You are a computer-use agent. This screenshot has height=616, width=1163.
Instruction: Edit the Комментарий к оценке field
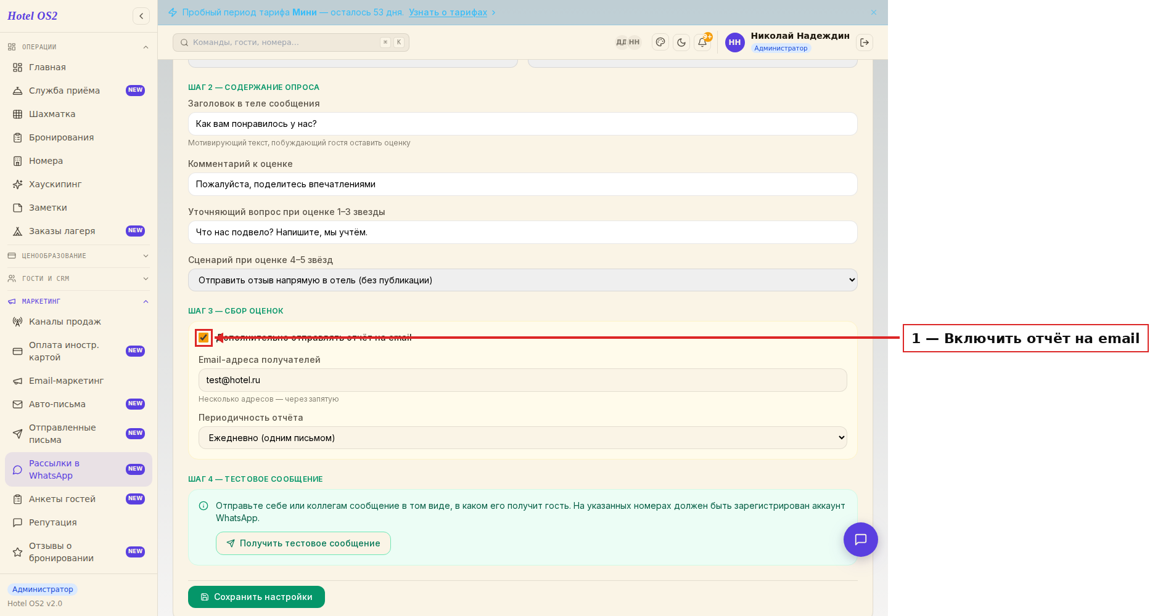(x=522, y=184)
